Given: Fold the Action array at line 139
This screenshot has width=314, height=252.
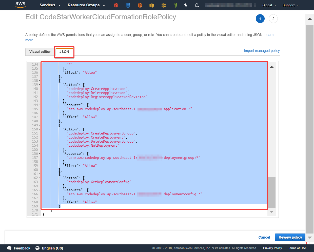Looking at the screenshot, I should (x=40, y=85).
